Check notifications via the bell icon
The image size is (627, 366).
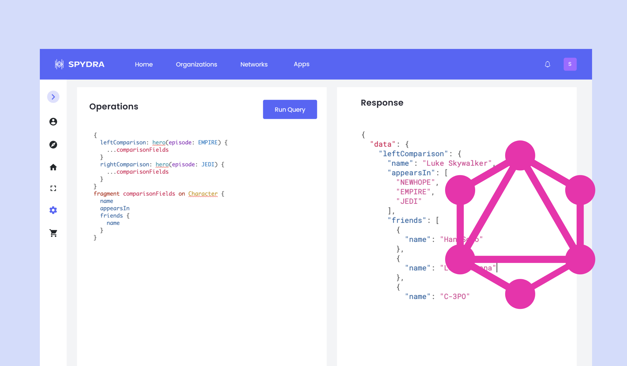coord(548,64)
